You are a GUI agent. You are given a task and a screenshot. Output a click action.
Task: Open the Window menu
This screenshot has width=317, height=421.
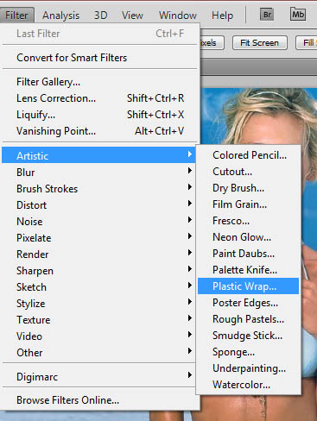[178, 16]
